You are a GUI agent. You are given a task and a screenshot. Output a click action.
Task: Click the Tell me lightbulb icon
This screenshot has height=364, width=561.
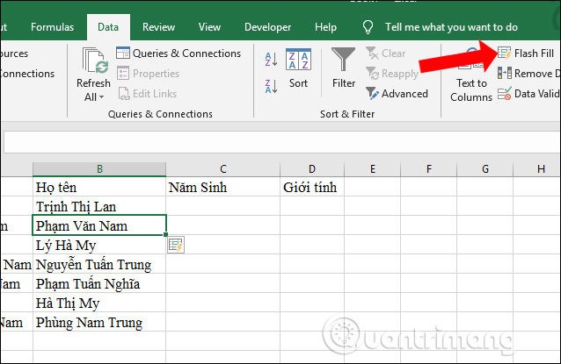(368, 27)
